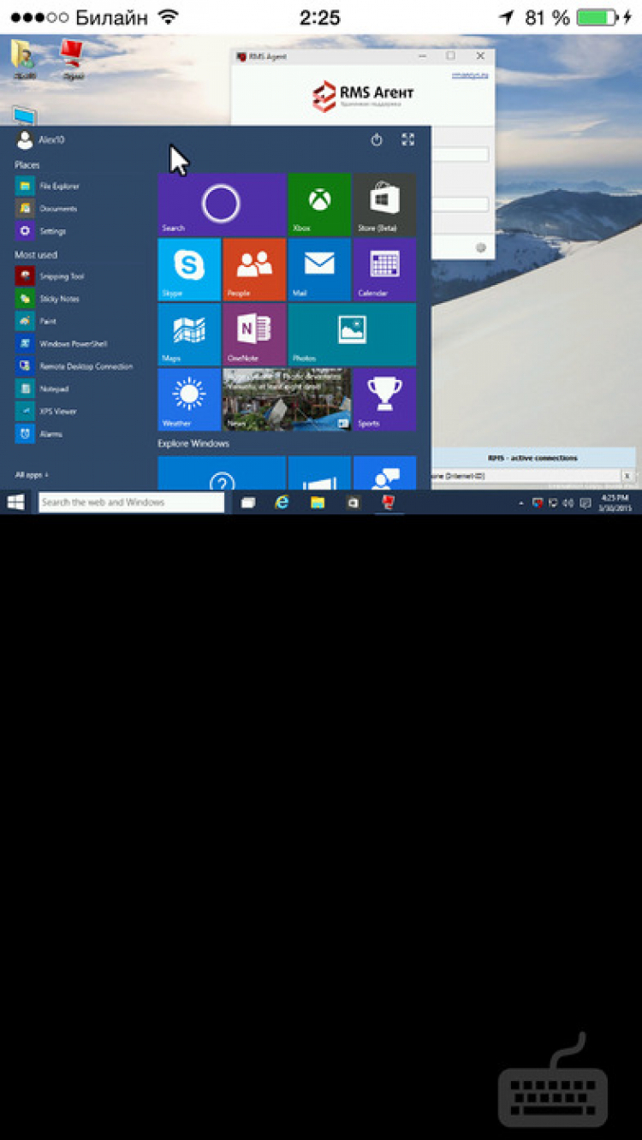Open Task View on the taskbar
The height and width of the screenshot is (1140, 642).
(x=247, y=502)
